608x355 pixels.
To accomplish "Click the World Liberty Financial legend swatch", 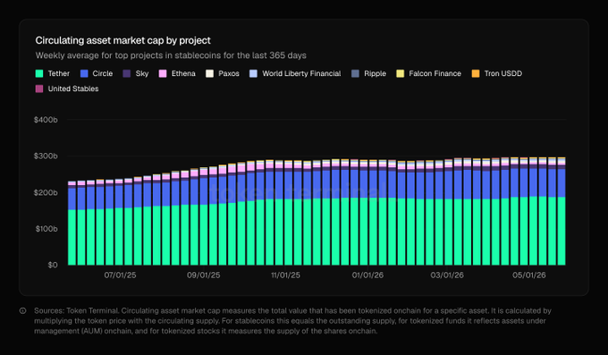I will [x=253, y=73].
